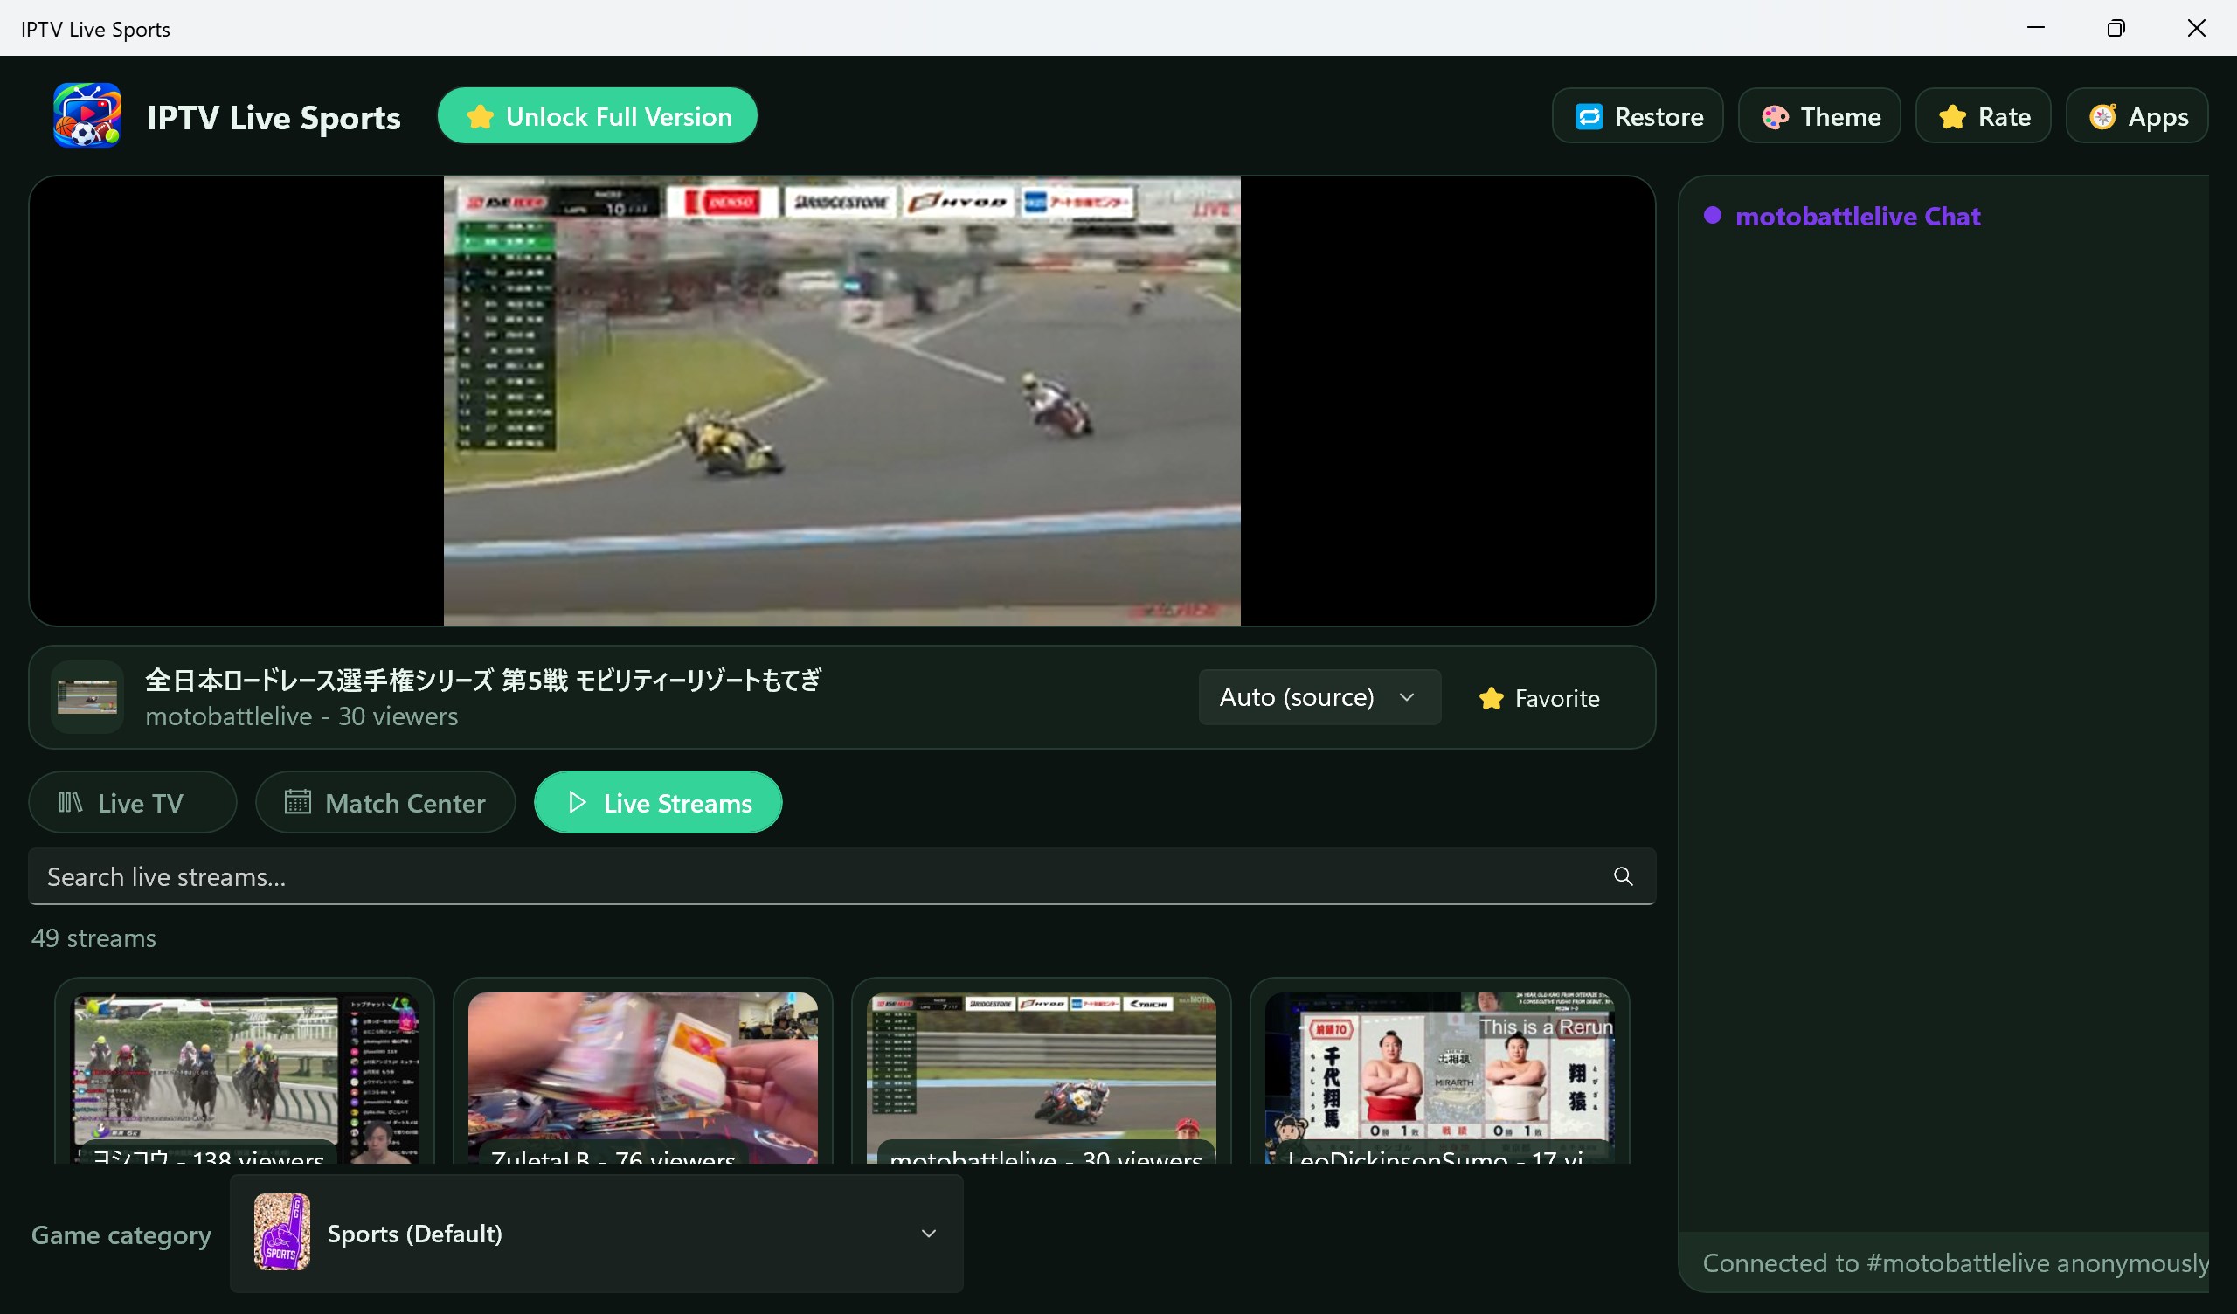Click the search magnifier icon
This screenshot has width=2237, height=1314.
coord(1623,876)
